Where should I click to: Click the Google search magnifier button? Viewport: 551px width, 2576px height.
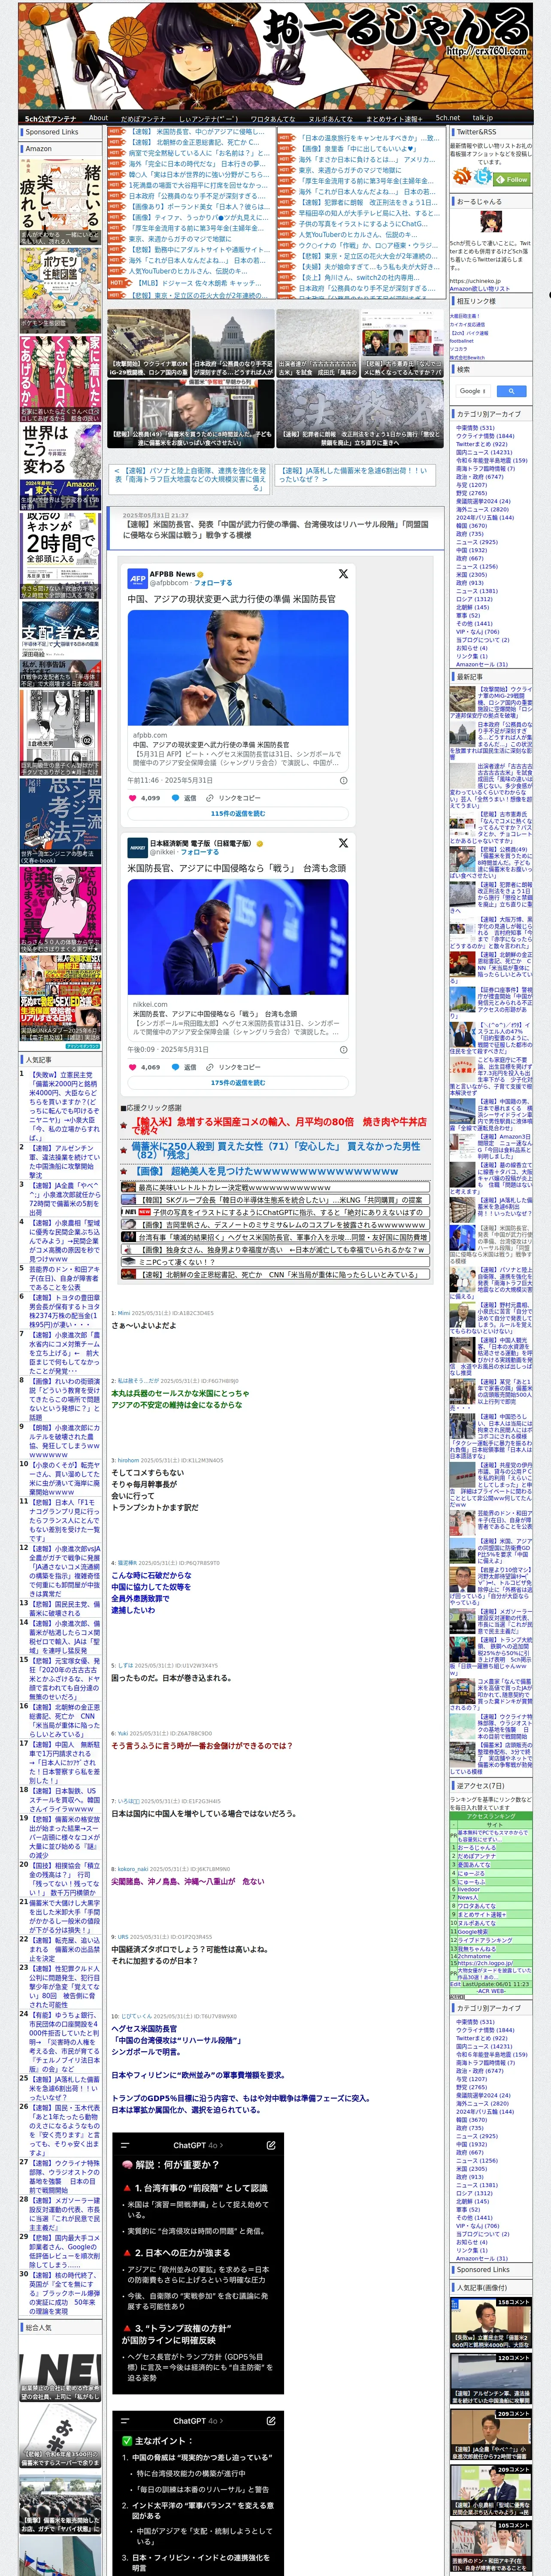click(511, 391)
